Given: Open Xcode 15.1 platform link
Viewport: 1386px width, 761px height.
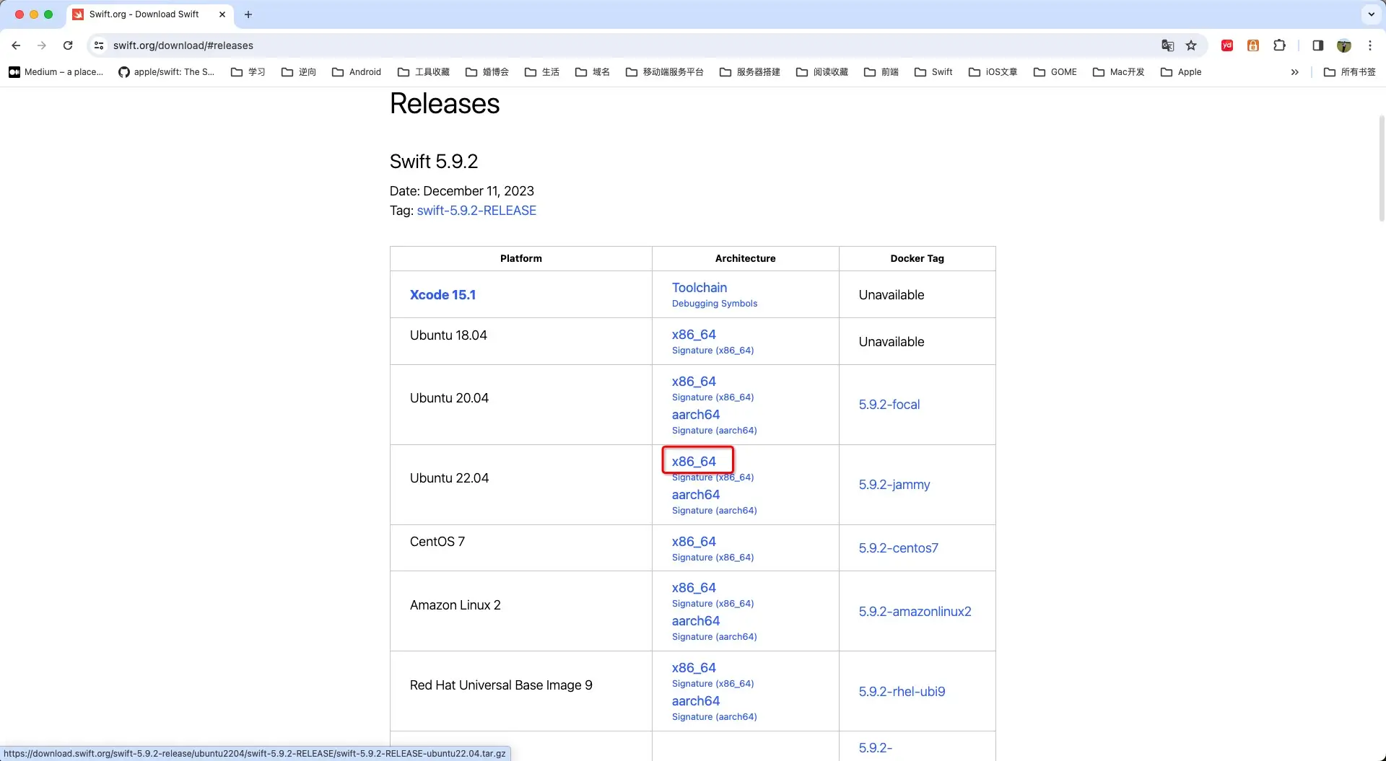Looking at the screenshot, I should point(443,295).
